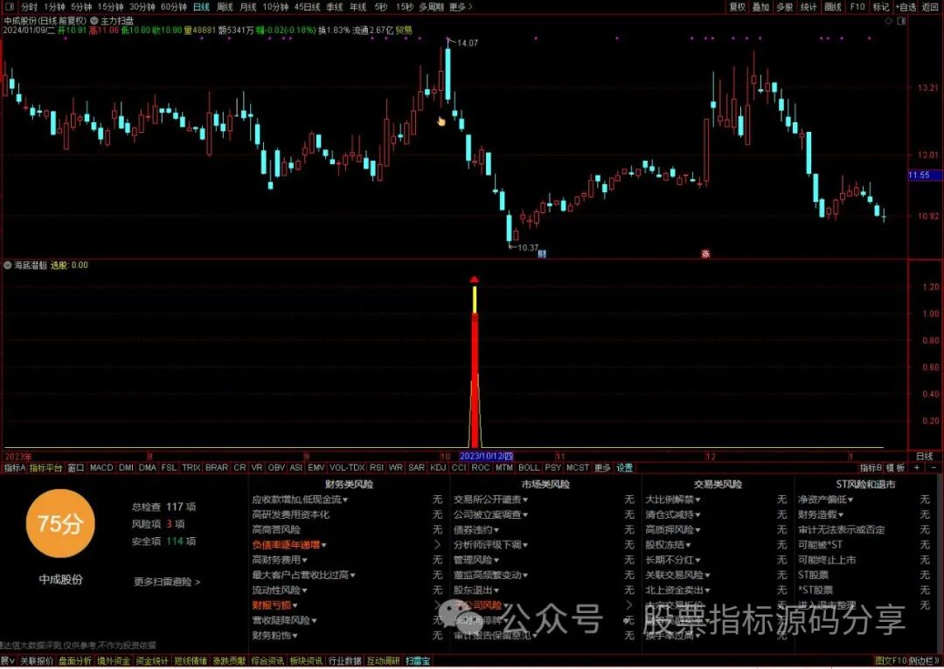
Task: Click the 指标B tab
Action: (871, 467)
